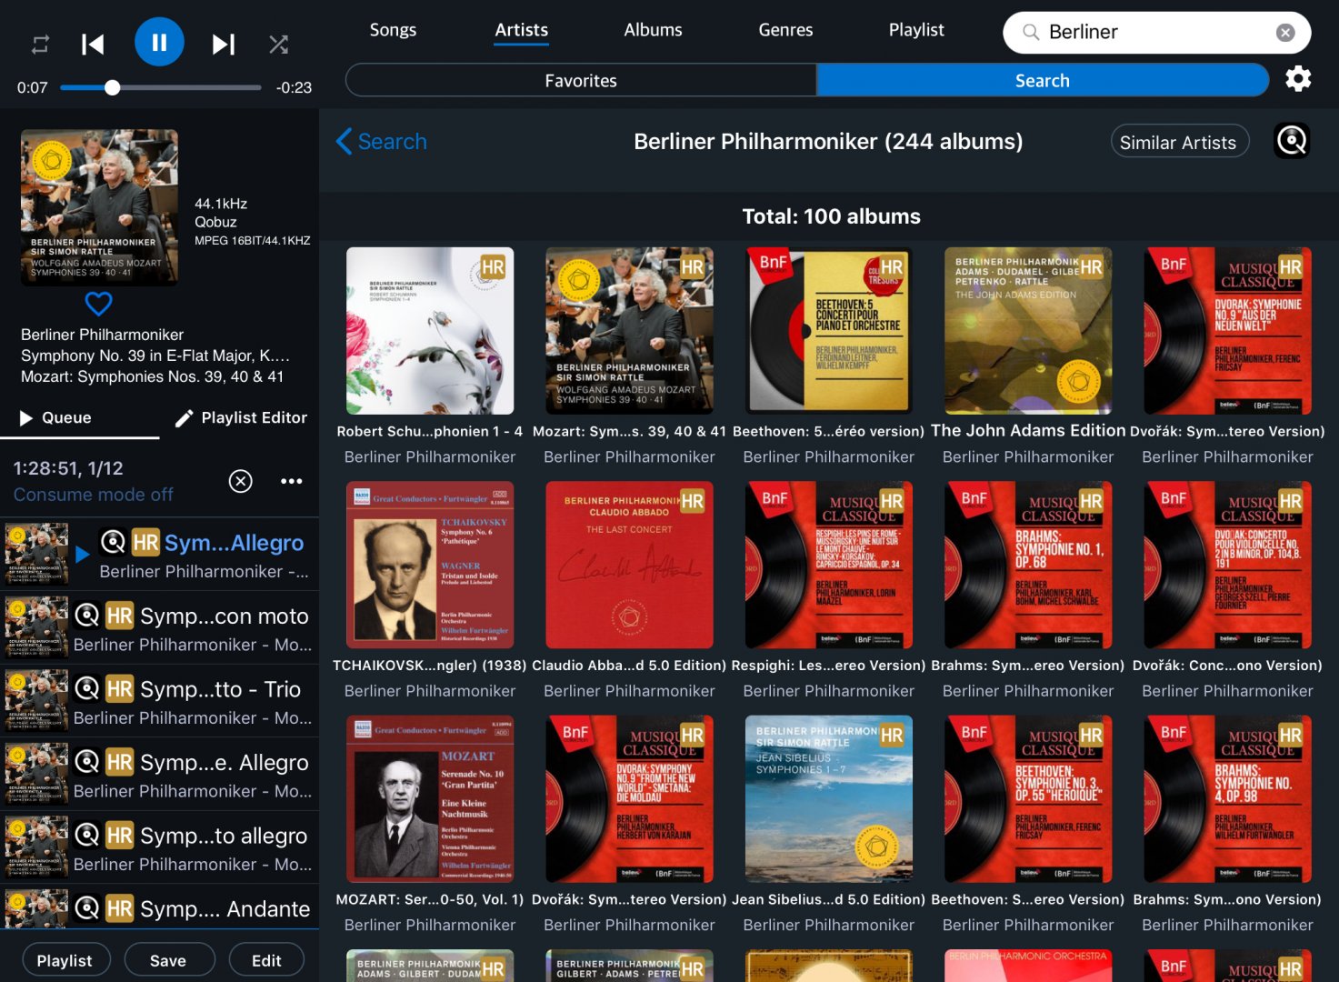Open now playing album cover
The width and height of the screenshot is (1339, 982).
(100, 207)
